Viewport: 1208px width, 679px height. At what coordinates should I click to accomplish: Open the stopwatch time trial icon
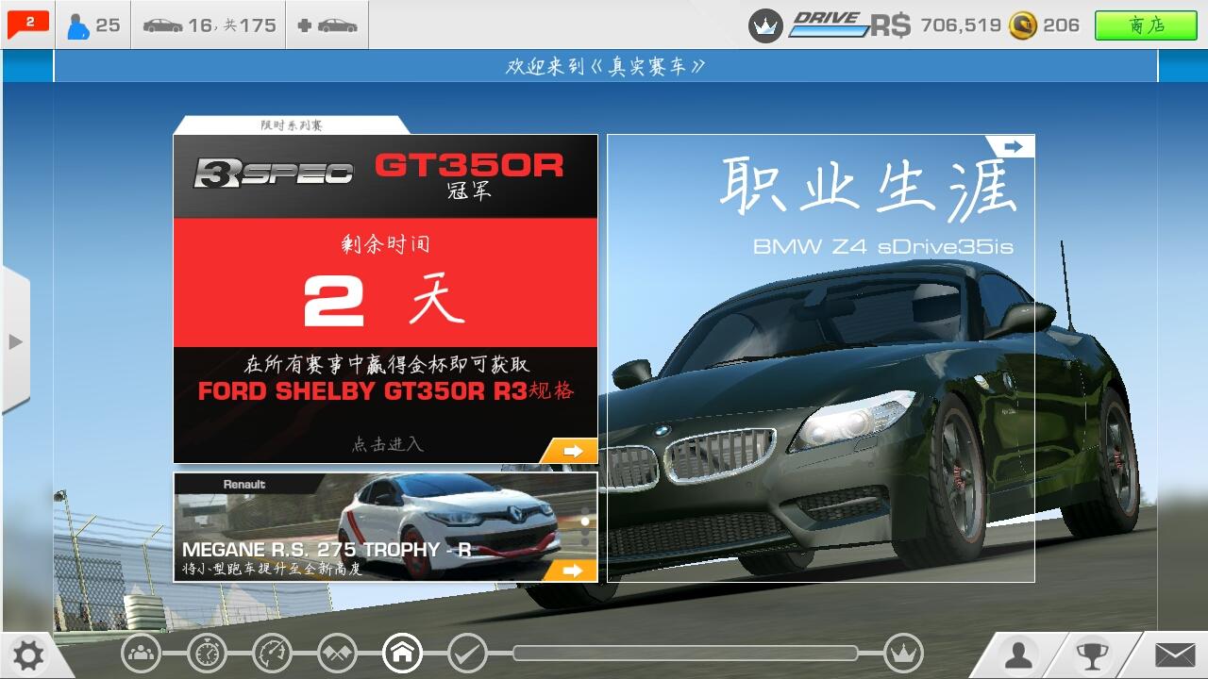(207, 652)
